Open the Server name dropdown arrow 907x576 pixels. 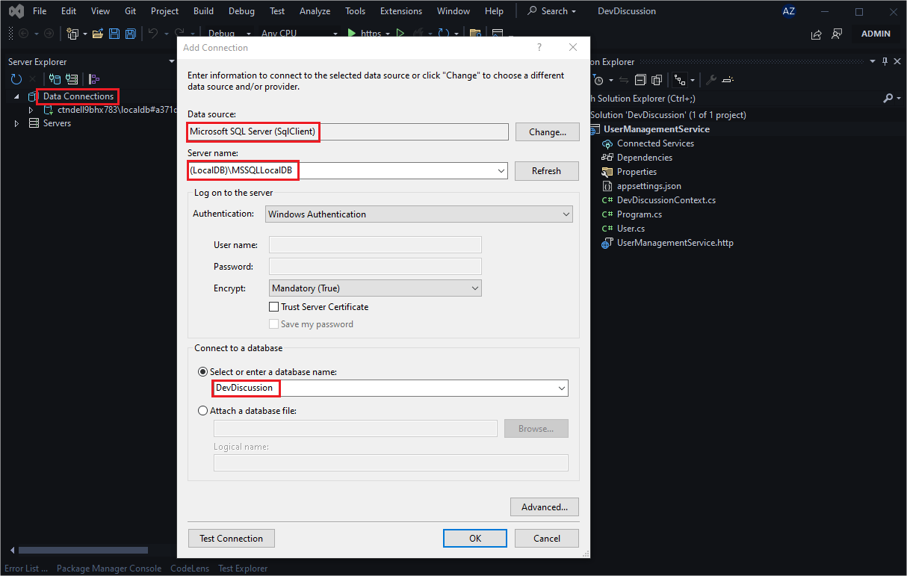pos(501,171)
